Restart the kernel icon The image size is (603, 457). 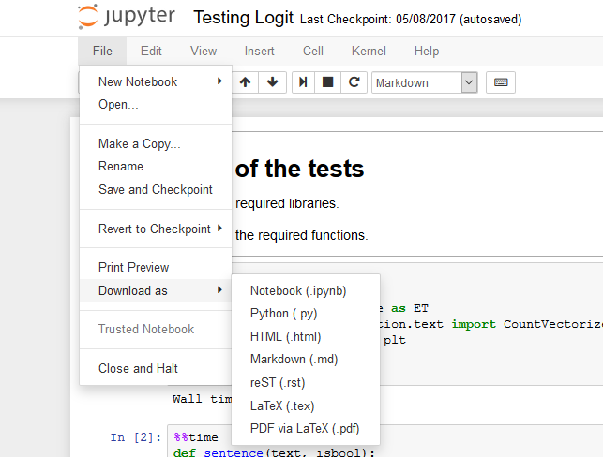click(x=354, y=82)
